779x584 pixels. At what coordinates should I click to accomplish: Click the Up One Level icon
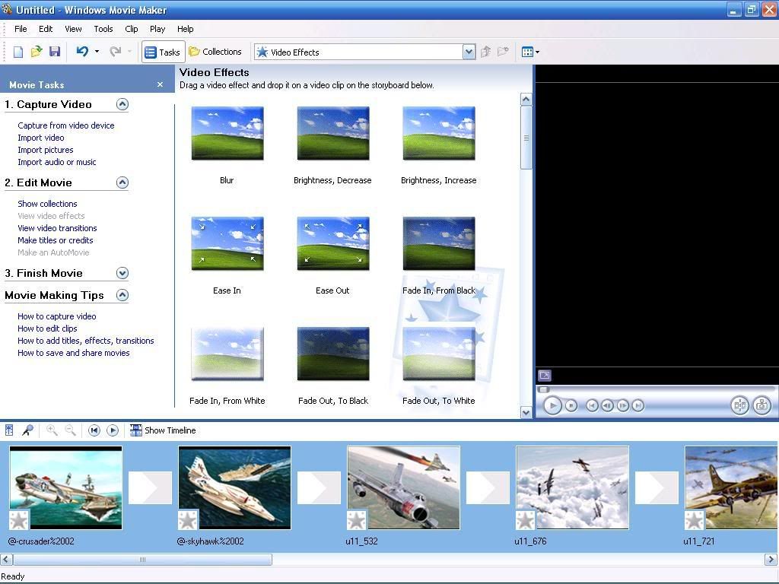[485, 52]
